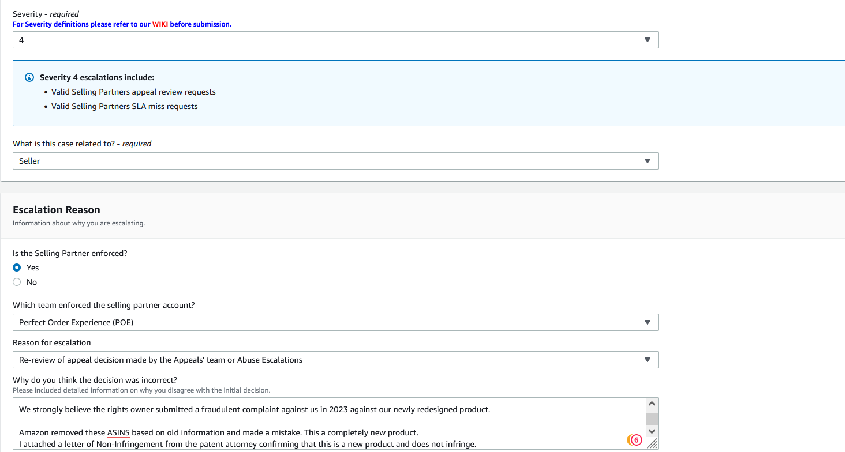Open the Severity field showing 4
The image size is (845, 452).
coord(335,40)
